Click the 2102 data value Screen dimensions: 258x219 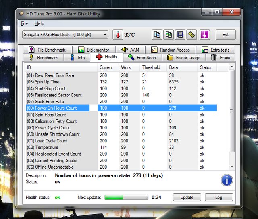(x=174, y=141)
